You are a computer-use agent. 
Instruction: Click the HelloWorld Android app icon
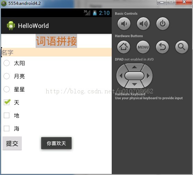[x=11, y=25]
